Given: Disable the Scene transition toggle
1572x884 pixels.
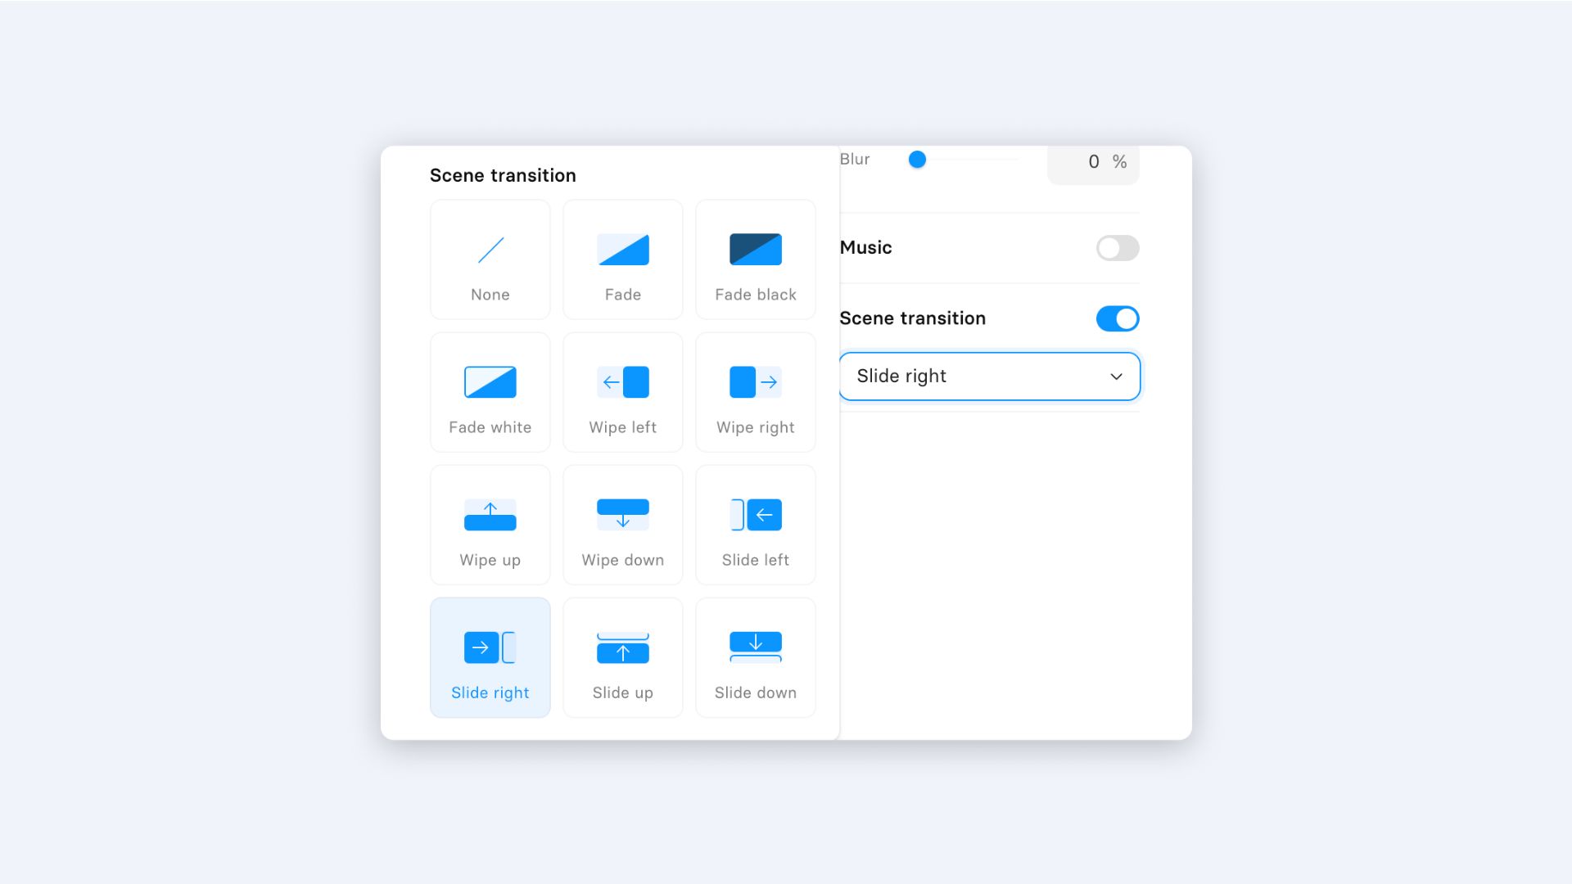Looking at the screenshot, I should coord(1117,318).
